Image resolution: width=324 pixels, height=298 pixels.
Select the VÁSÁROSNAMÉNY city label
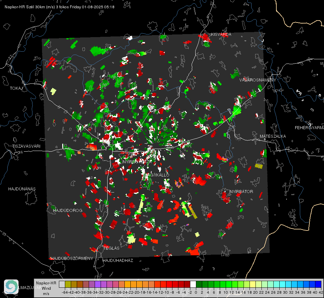(x=258, y=80)
